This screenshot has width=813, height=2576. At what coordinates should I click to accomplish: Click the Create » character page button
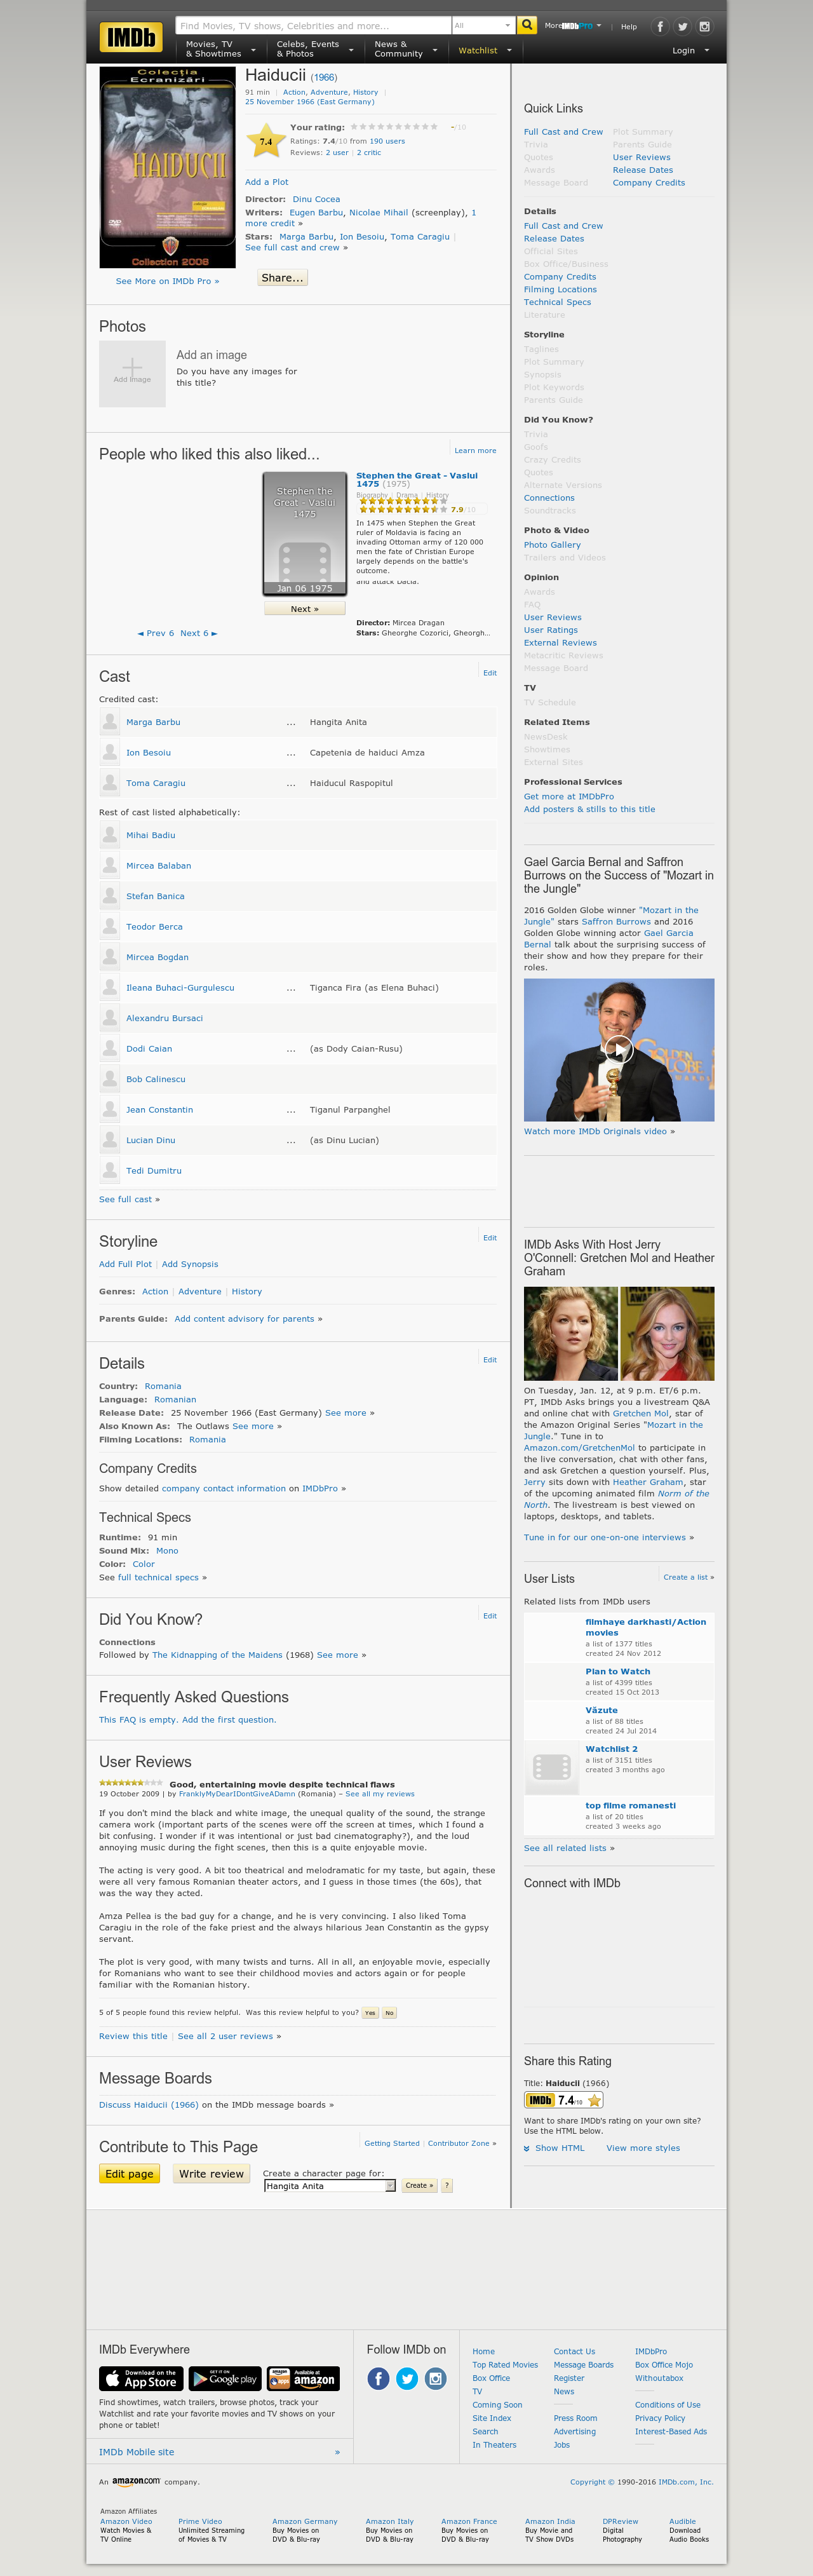(x=419, y=2185)
